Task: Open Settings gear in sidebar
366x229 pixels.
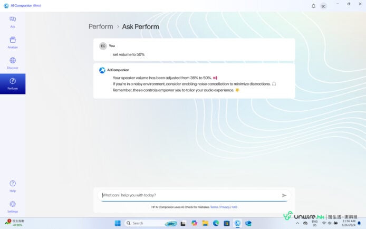Action: [x=13, y=206]
